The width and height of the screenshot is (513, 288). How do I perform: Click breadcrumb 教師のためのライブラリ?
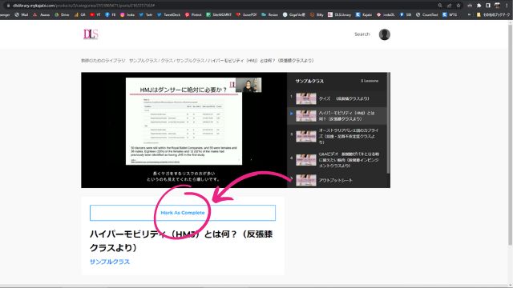click(x=103, y=61)
